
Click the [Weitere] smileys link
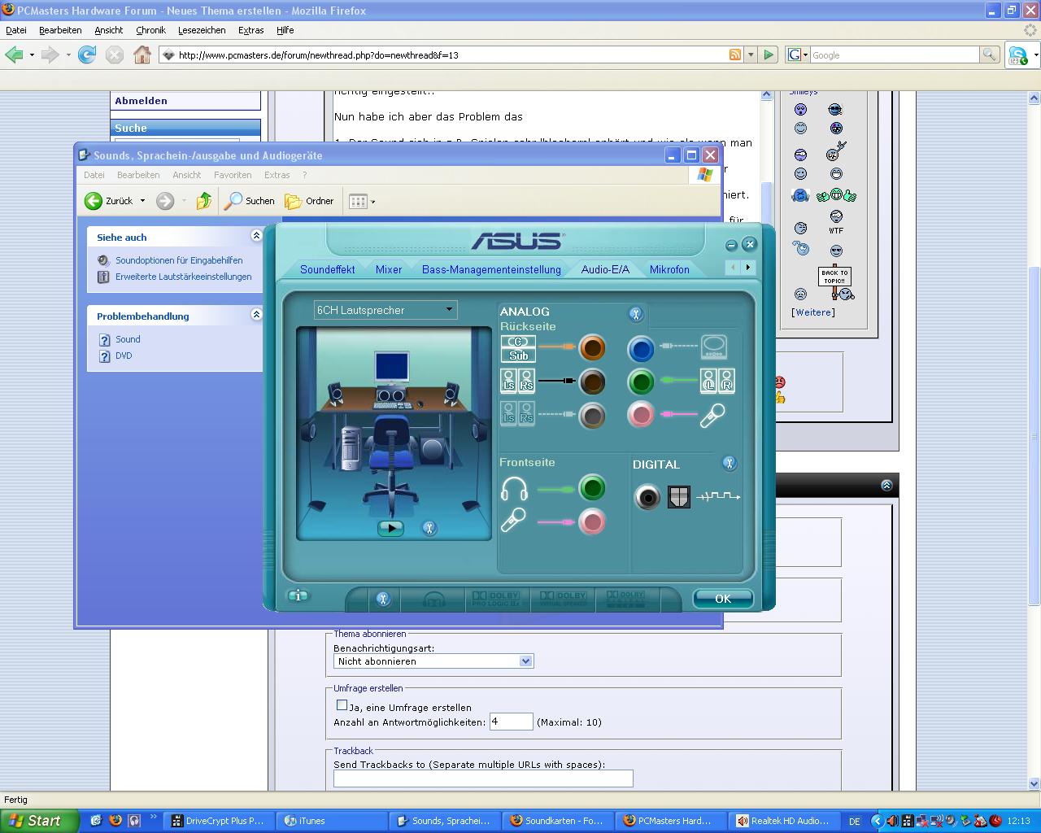(x=813, y=312)
